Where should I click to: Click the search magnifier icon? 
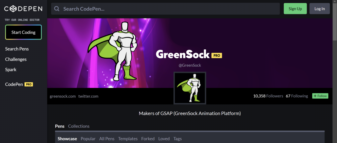click(57, 9)
